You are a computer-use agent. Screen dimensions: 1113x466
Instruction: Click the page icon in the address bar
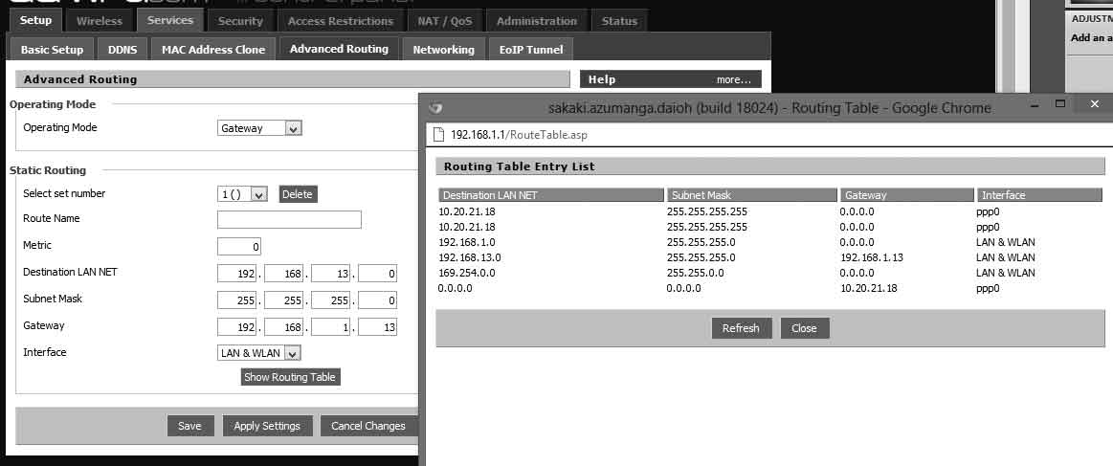point(439,135)
